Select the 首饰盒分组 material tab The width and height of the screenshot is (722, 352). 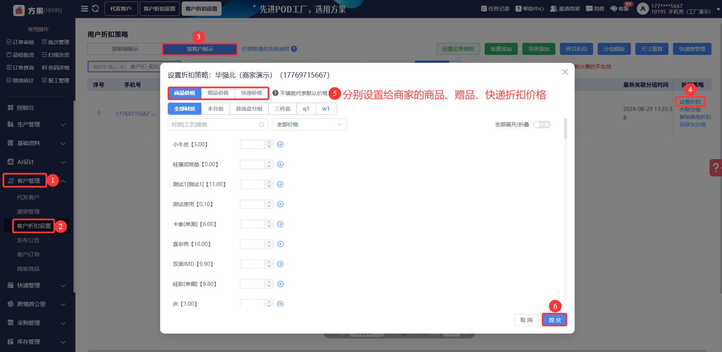tap(249, 109)
